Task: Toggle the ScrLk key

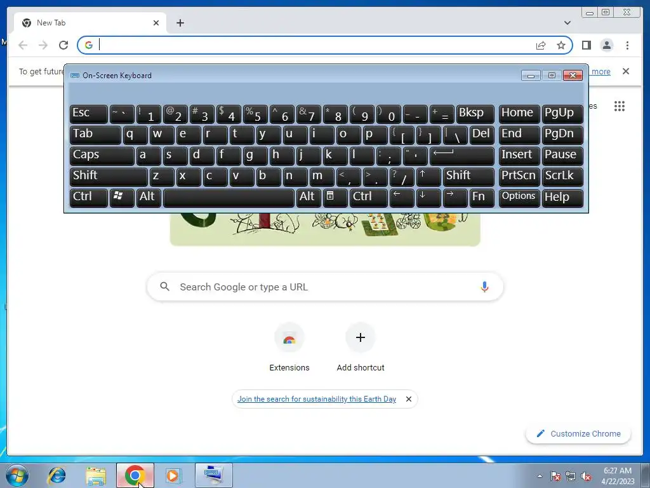Action: point(562,177)
